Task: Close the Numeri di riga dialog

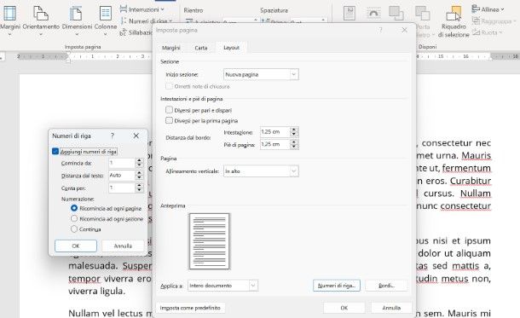Action: (x=136, y=136)
